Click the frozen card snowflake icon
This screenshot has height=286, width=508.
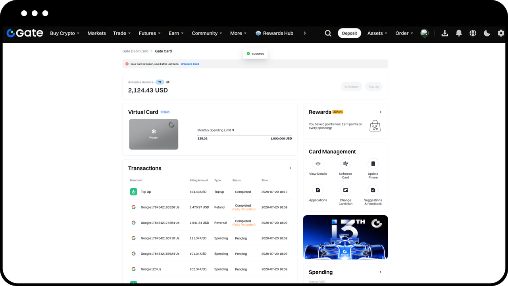pos(154,131)
